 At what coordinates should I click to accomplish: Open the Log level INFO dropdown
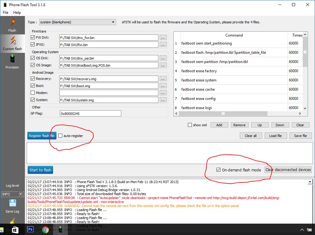[13, 194]
